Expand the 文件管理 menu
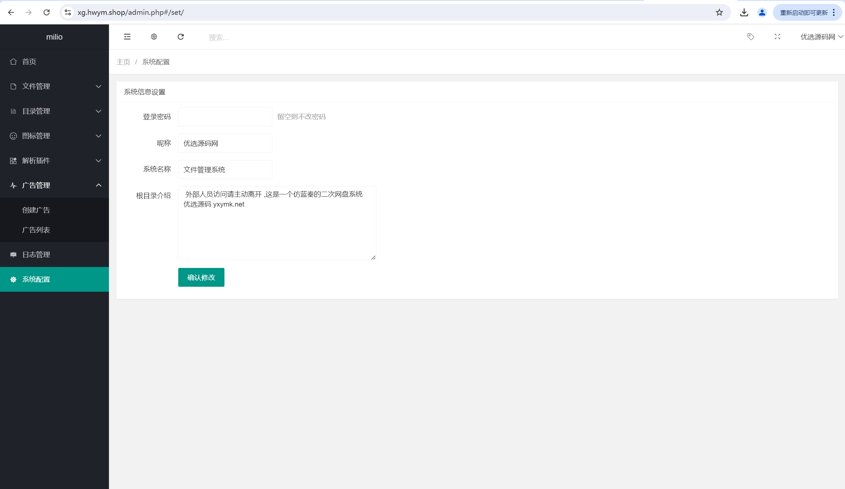Screen dimensions: 845x489 coord(54,86)
